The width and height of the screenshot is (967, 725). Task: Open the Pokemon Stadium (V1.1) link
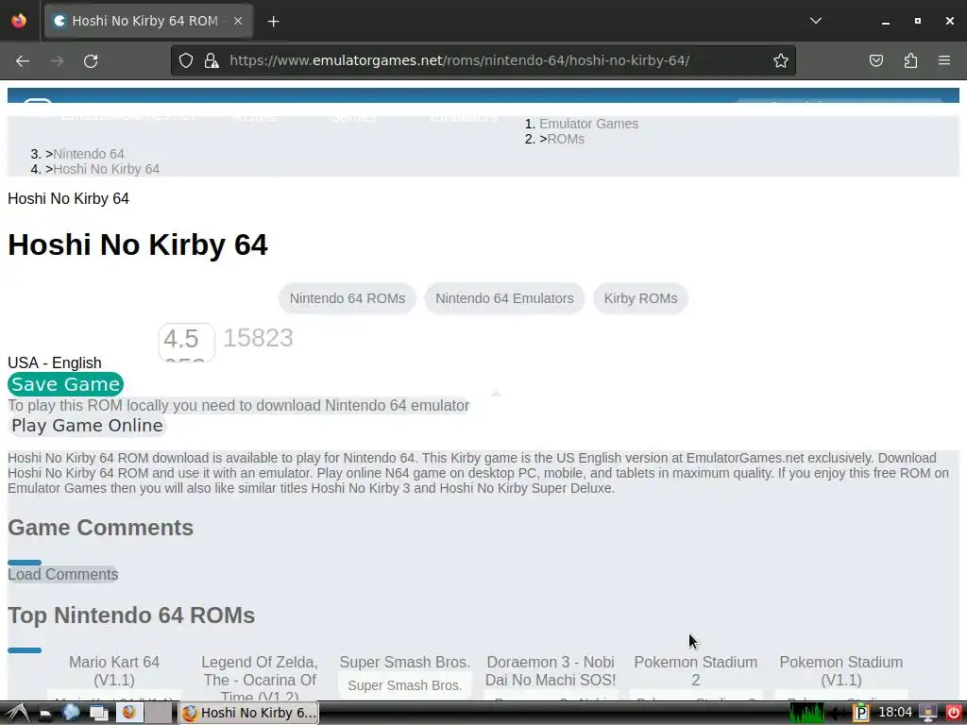[x=841, y=671]
